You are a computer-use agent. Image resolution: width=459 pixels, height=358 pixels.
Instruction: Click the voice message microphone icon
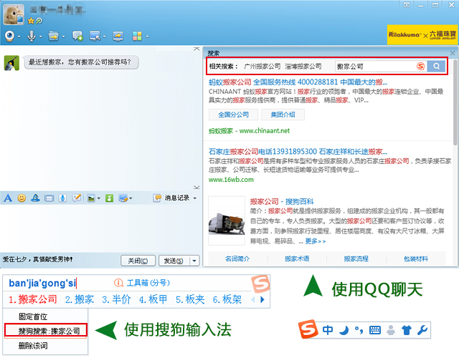pos(62,198)
